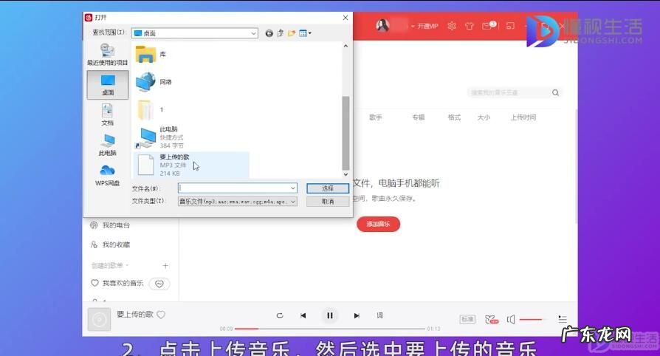Select folder named 1 in file list
660x356 pixels.
point(149,109)
